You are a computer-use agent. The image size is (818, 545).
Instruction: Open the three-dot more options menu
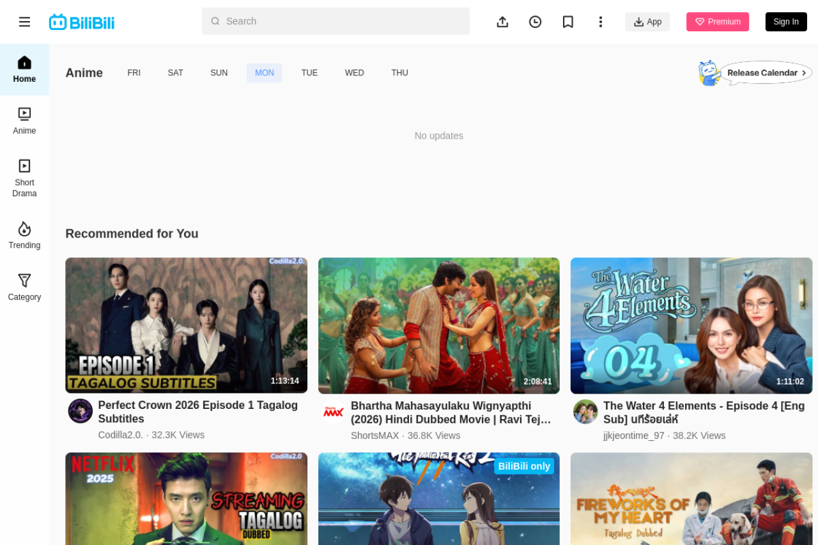pyautogui.click(x=600, y=22)
